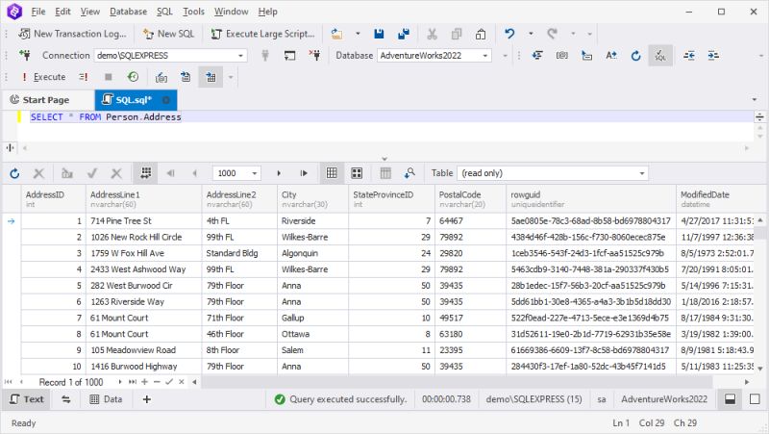Click the Save disk icon
Viewport: 769px width, 434px height.
point(379,34)
